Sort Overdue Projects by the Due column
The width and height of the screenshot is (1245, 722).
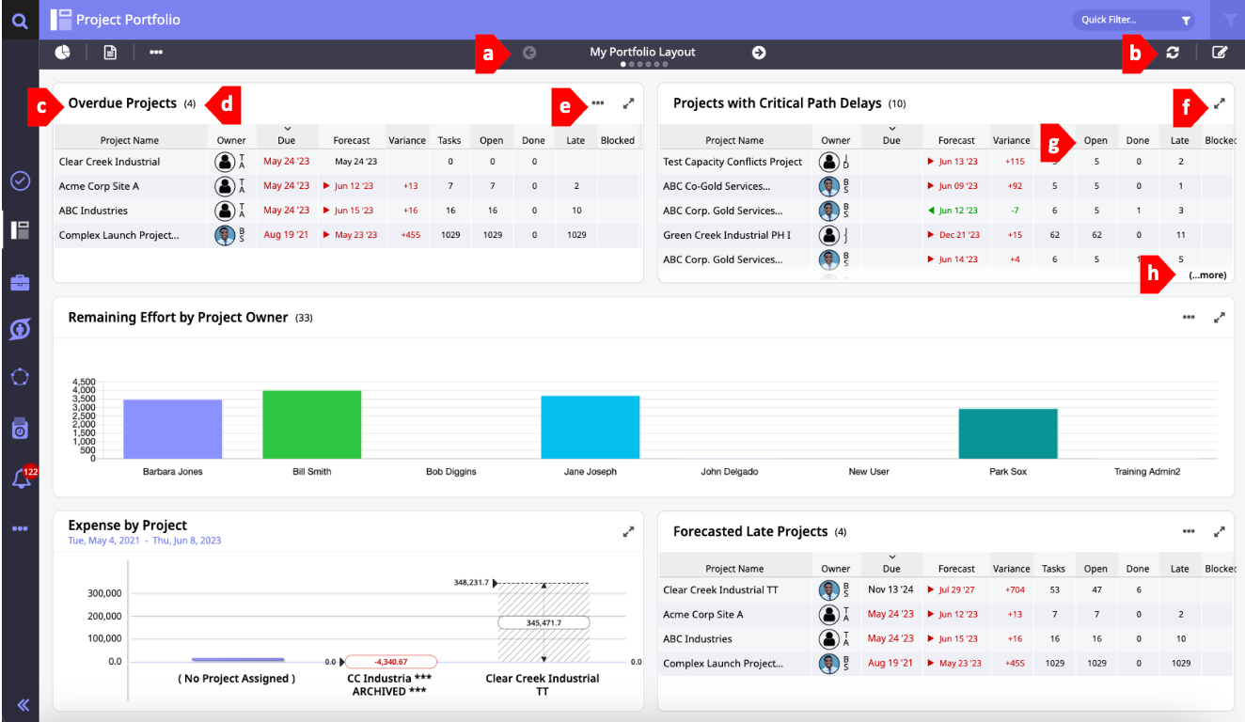click(287, 140)
